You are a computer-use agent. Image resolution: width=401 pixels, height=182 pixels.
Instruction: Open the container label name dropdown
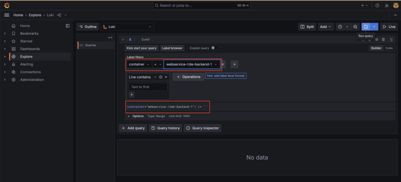click(139, 64)
